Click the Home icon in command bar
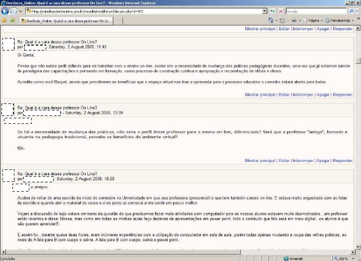 [271, 21]
